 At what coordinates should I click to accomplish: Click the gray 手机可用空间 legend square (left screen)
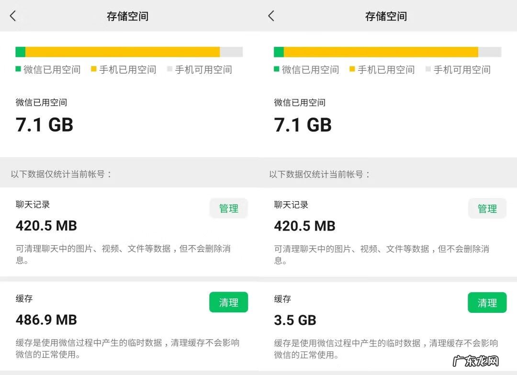pyautogui.click(x=171, y=70)
